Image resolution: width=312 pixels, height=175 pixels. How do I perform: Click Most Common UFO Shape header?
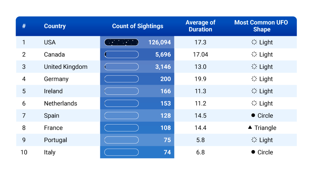(261, 26)
